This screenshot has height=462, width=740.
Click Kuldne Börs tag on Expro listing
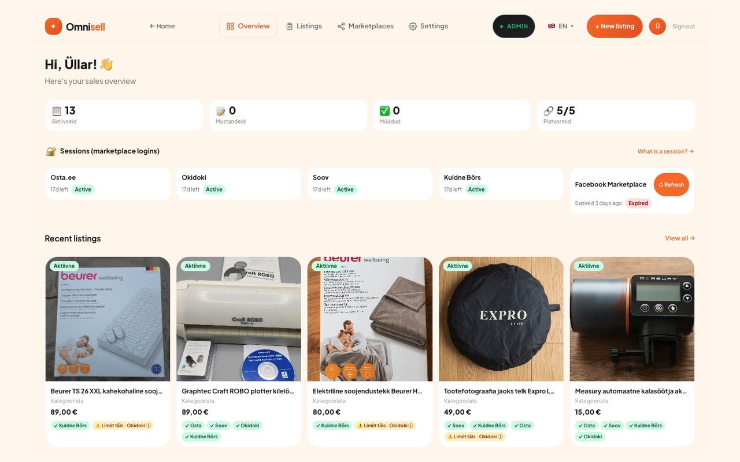point(489,426)
